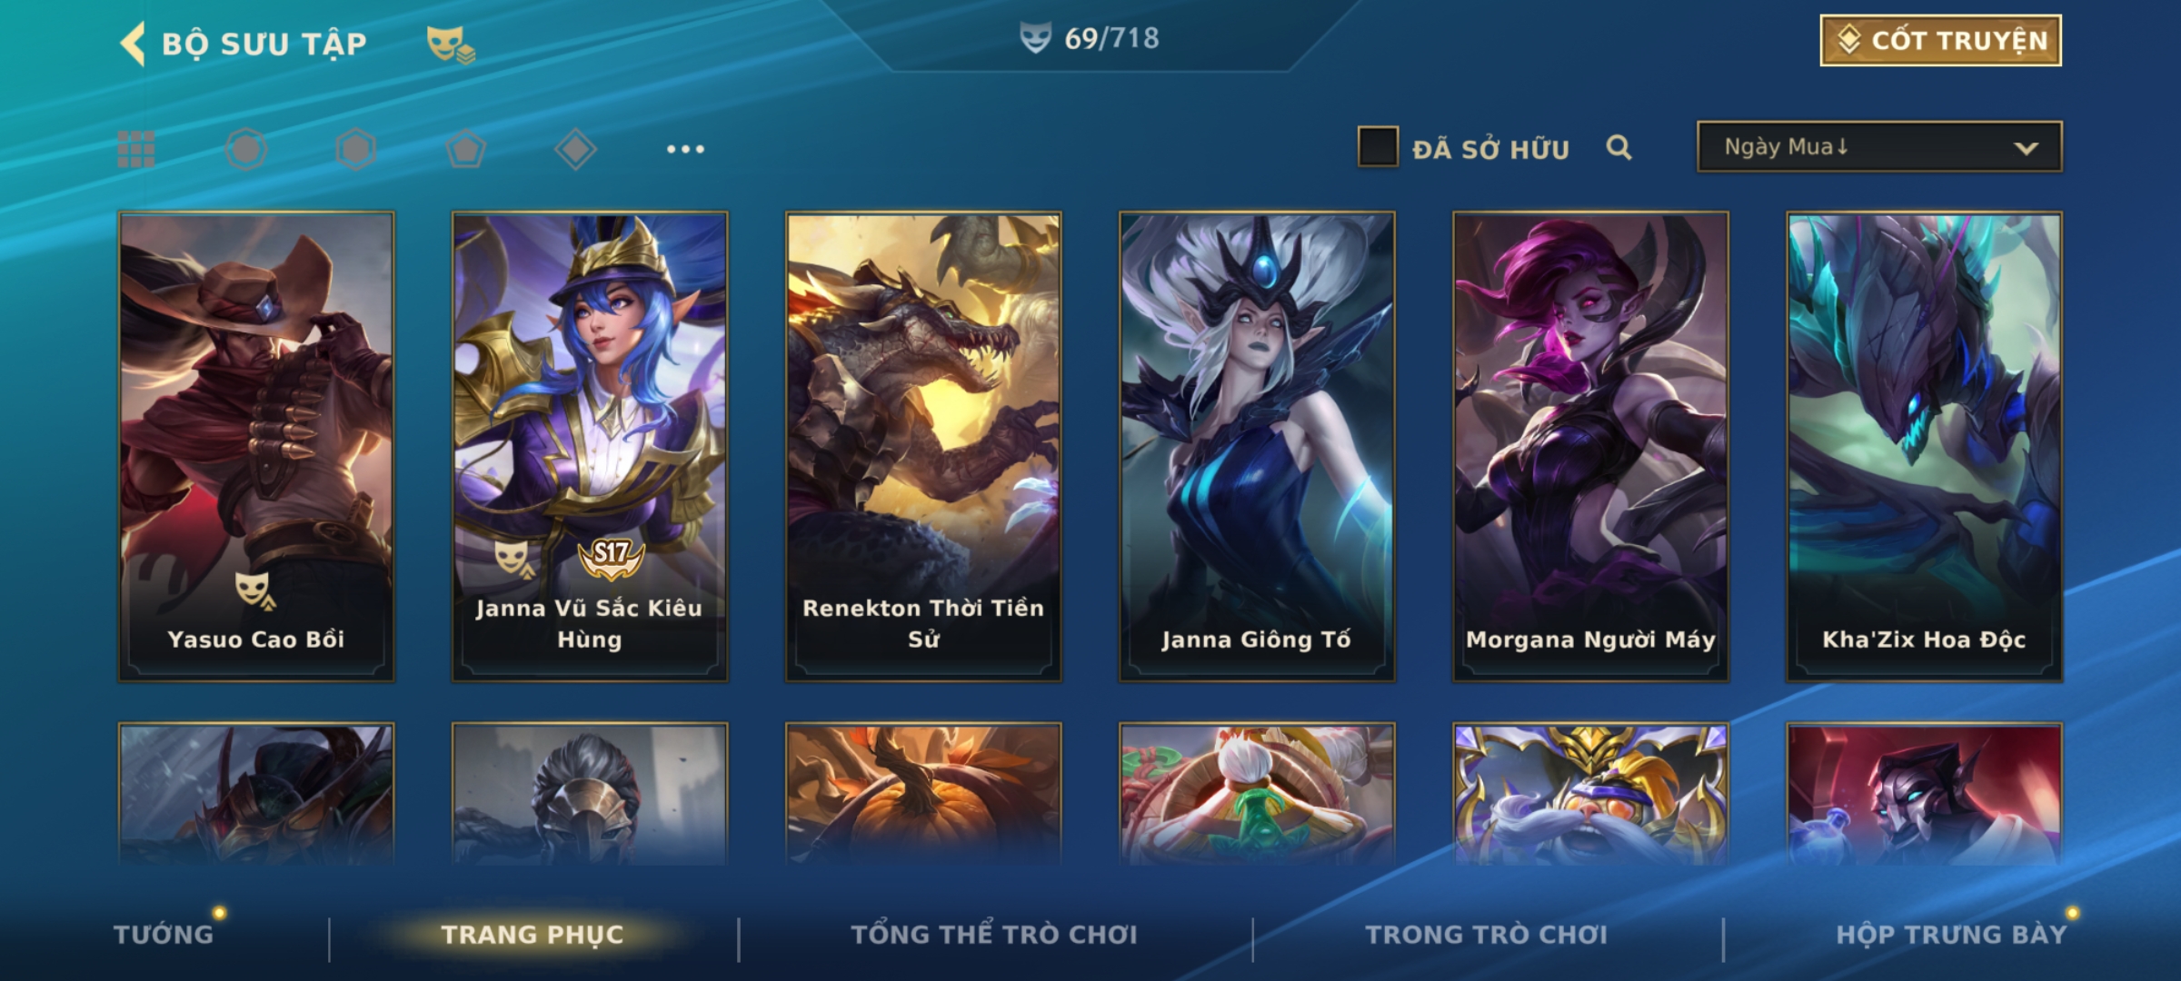The image size is (2181, 981).
Task: Select the diamond rarity filter icon
Action: pos(575,149)
